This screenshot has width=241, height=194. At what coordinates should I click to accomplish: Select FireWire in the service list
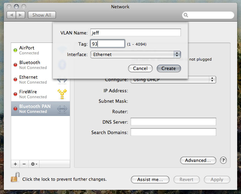tap(41, 94)
